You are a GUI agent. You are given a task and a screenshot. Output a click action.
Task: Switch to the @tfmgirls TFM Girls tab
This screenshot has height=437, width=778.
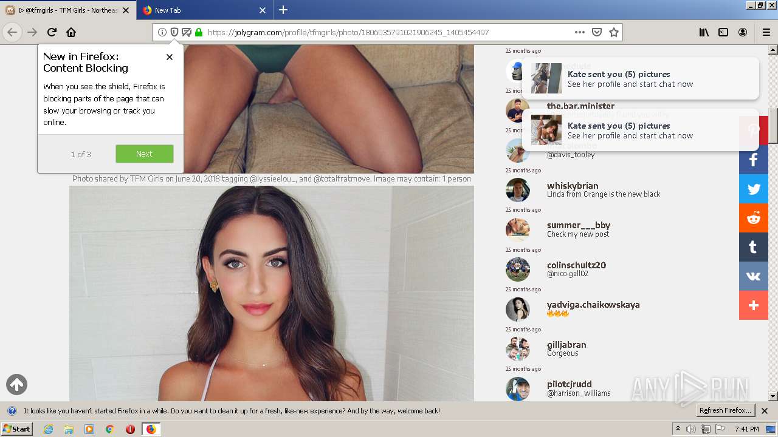point(67,10)
